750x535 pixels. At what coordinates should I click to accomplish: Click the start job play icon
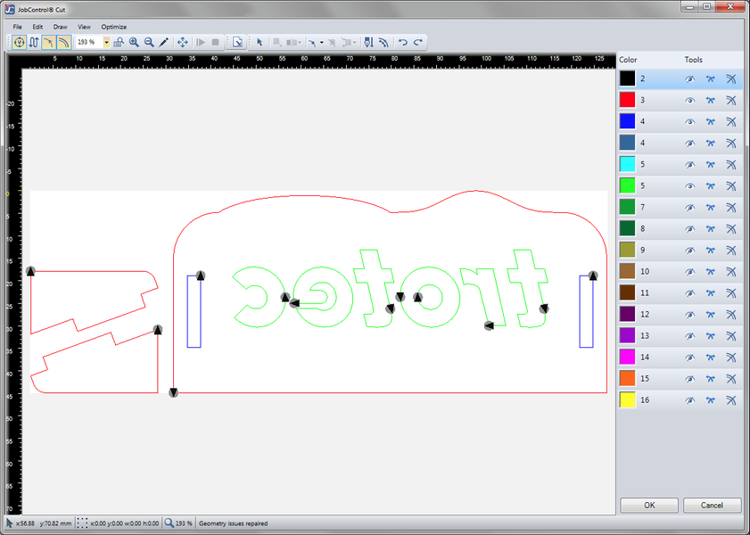[201, 42]
